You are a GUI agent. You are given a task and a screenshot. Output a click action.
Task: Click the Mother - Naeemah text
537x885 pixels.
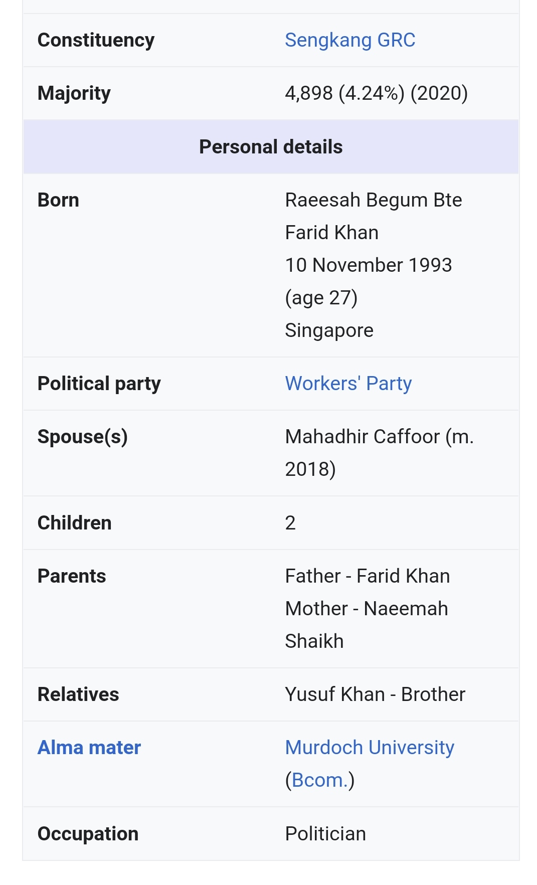367,609
